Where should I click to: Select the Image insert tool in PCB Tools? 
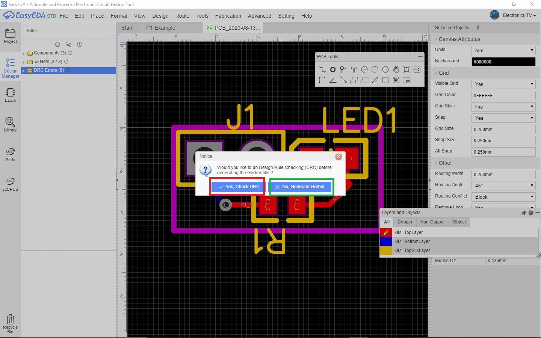[417, 69]
